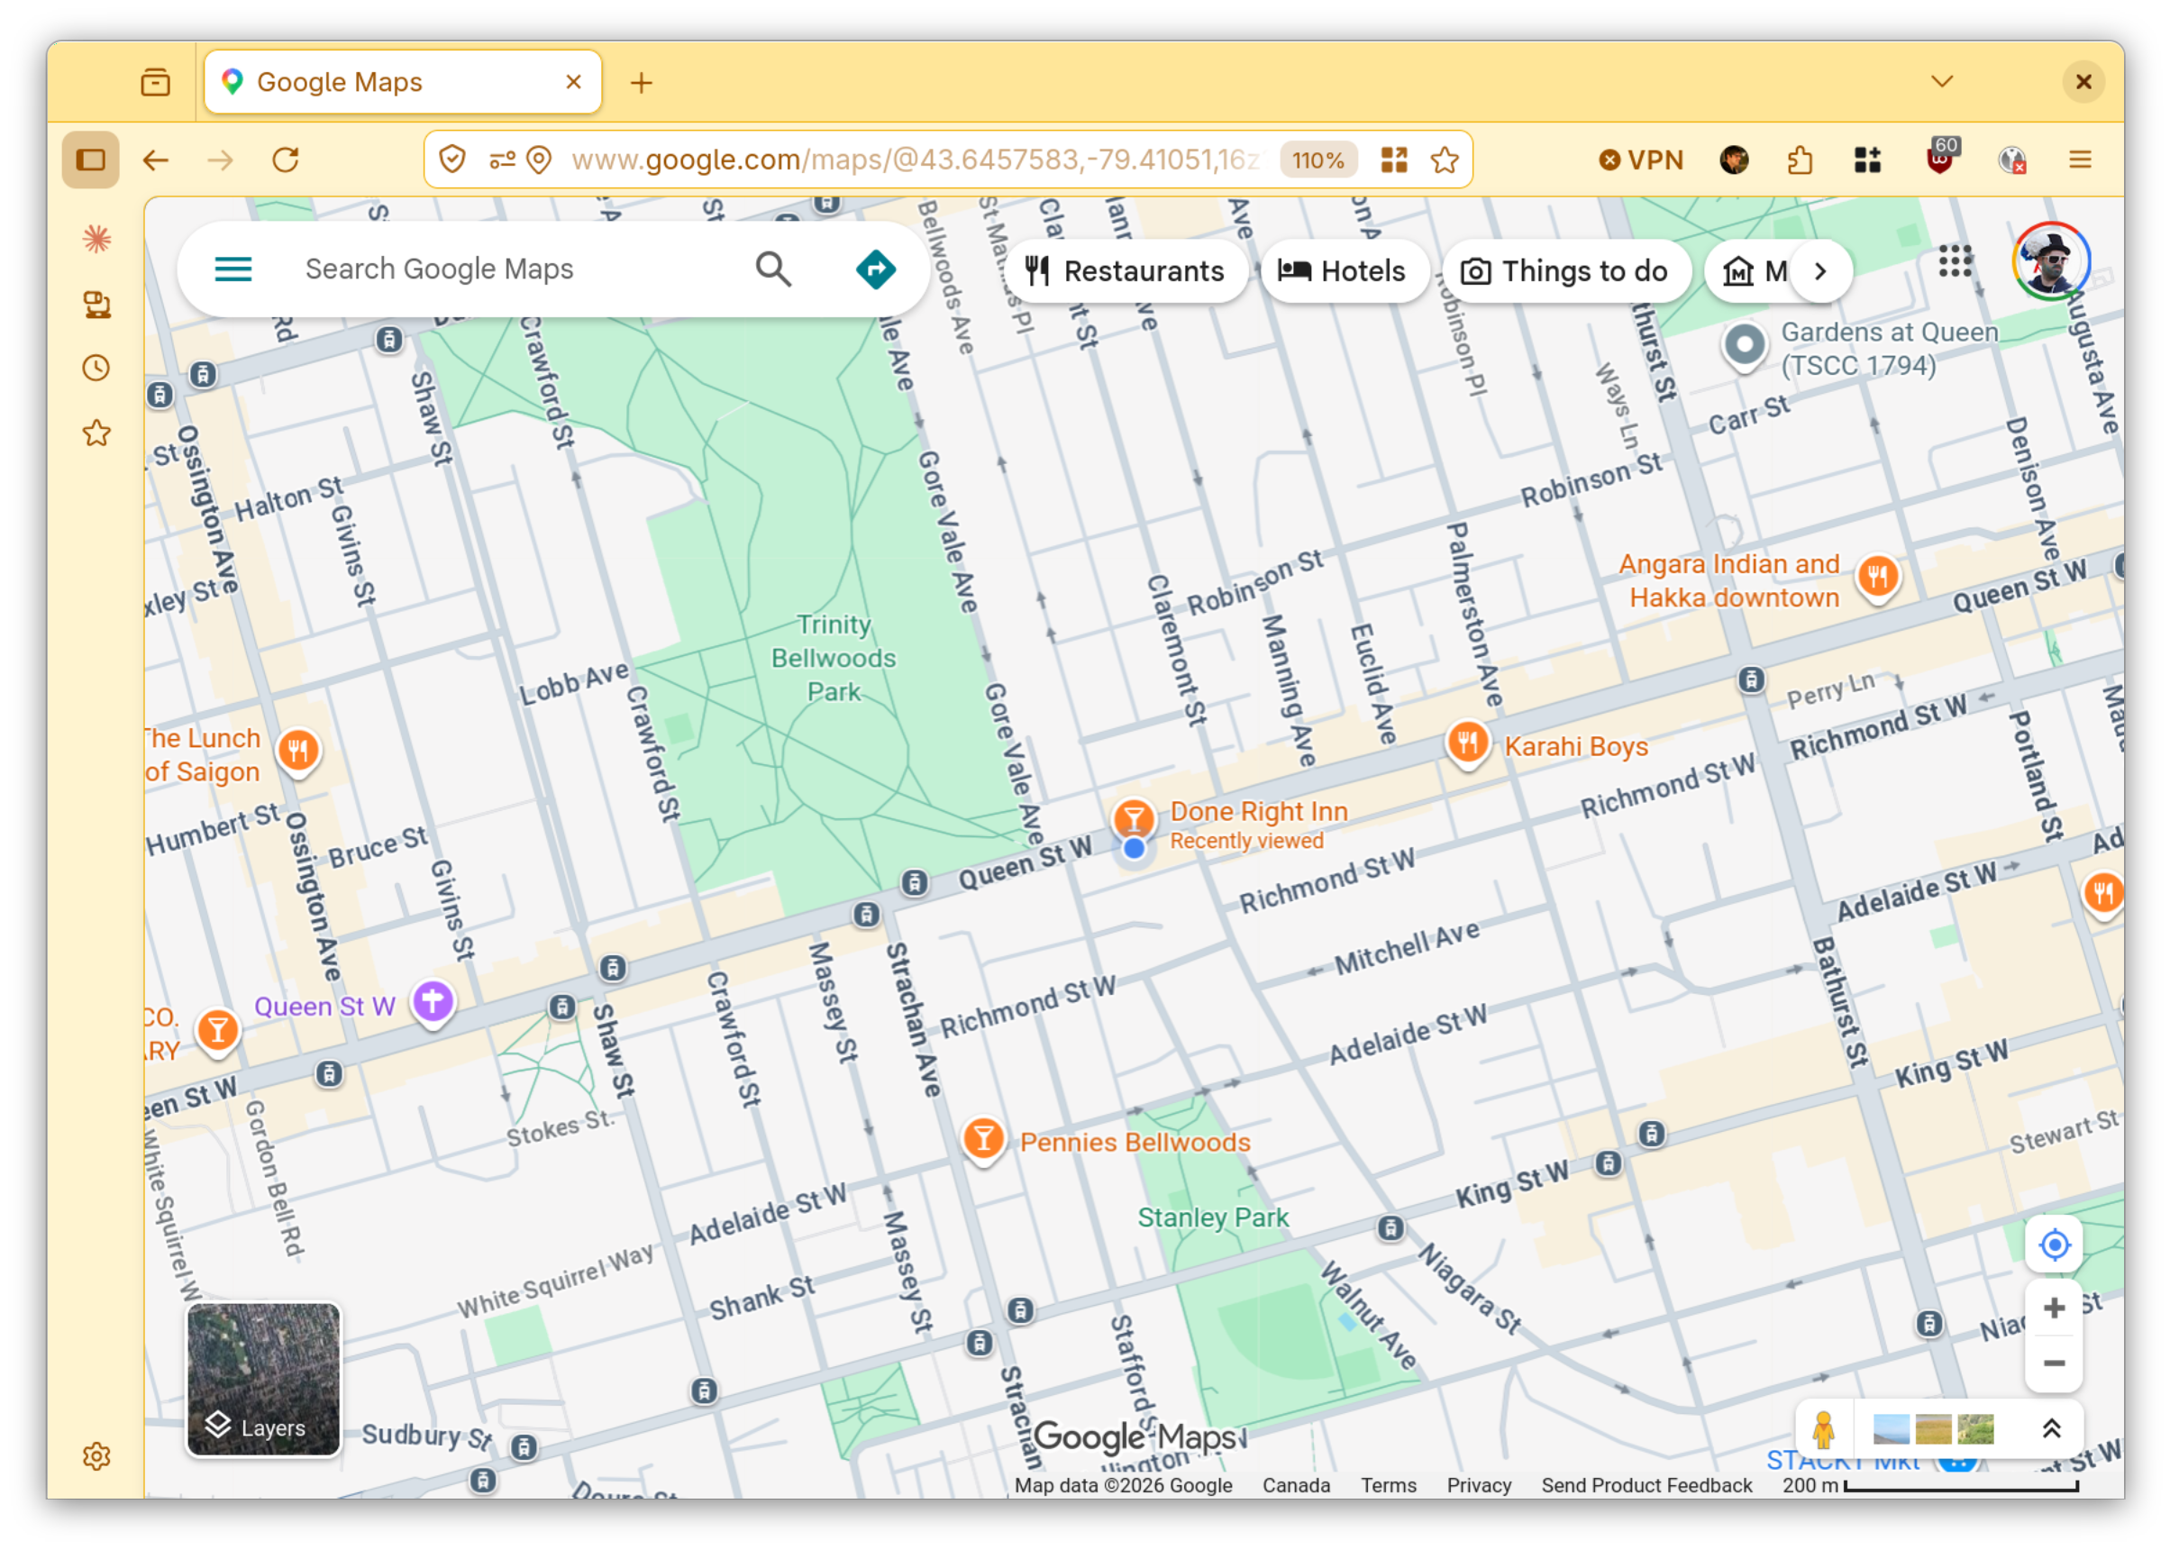This screenshot has width=2170, height=1550.
Task: Open the Google apps grid
Action: coord(1955,260)
